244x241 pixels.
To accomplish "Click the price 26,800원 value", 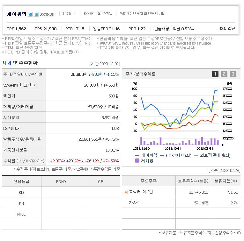I will (x=79, y=74).
